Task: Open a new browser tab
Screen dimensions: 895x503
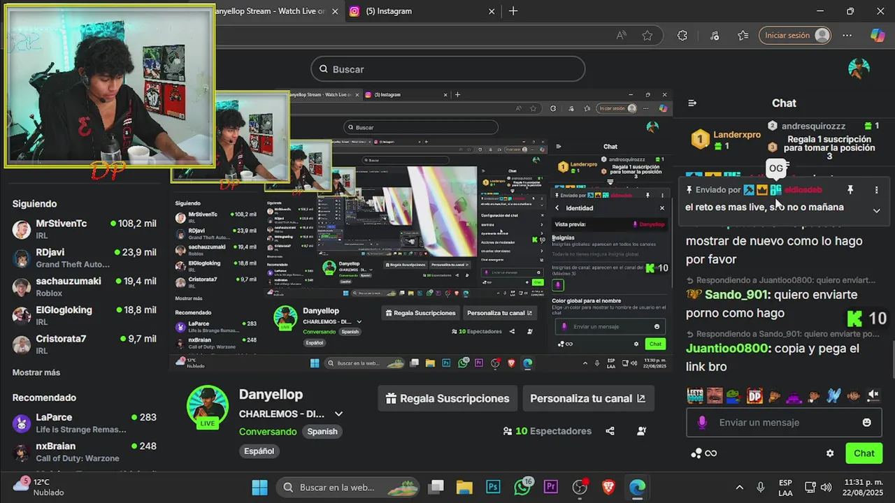Action: [513, 11]
